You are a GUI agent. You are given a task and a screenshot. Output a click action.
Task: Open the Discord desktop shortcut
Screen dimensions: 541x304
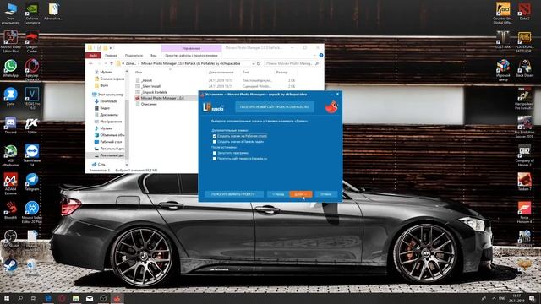tap(10, 126)
